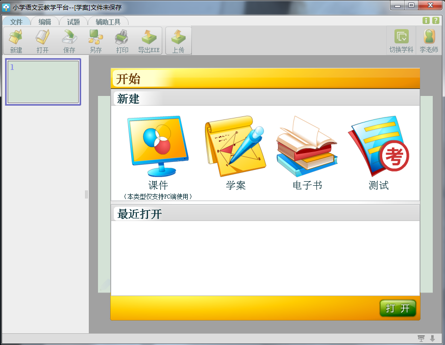Print with the 打印 toolbar icon

(122, 41)
